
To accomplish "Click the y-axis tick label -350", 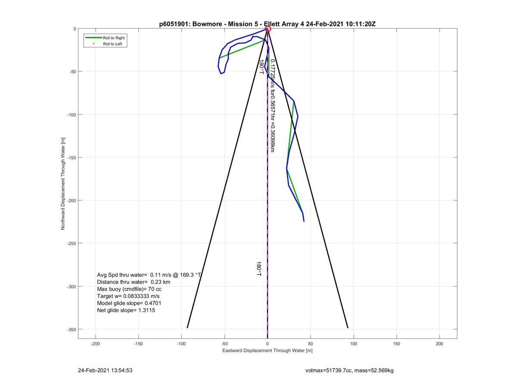I will [71, 330].
